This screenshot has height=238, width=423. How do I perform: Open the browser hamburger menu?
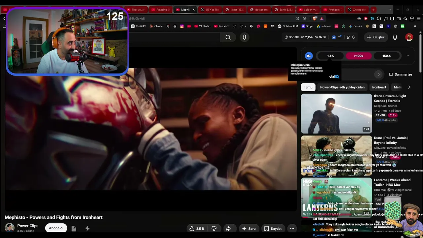point(418,19)
